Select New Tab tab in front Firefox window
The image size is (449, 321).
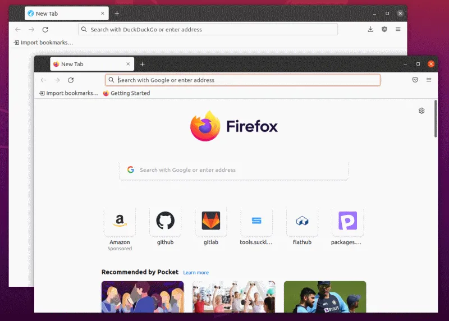coord(92,64)
